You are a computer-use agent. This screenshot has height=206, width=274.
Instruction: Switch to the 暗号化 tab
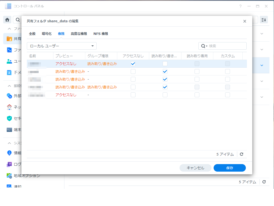47,34
